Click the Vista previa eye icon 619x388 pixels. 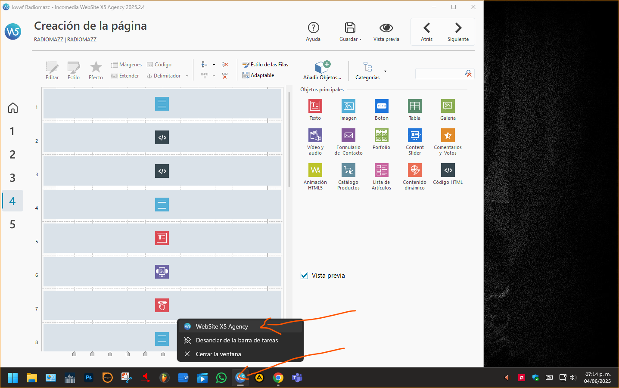coord(386,28)
